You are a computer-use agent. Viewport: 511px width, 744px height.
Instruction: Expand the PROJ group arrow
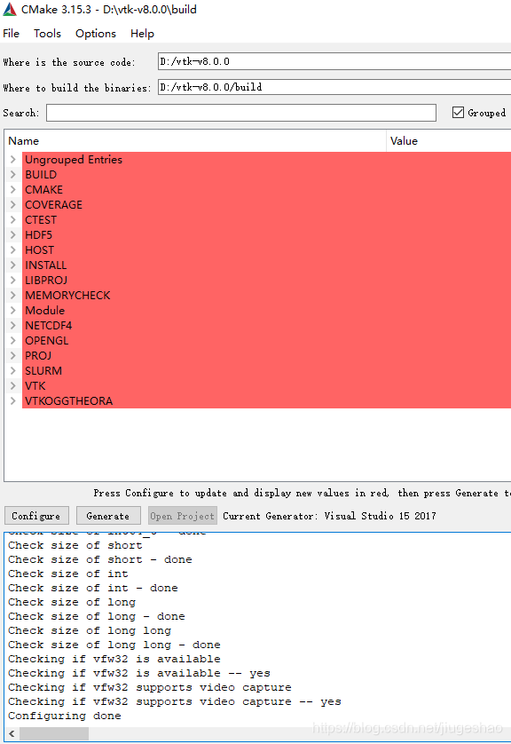(x=13, y=356)
